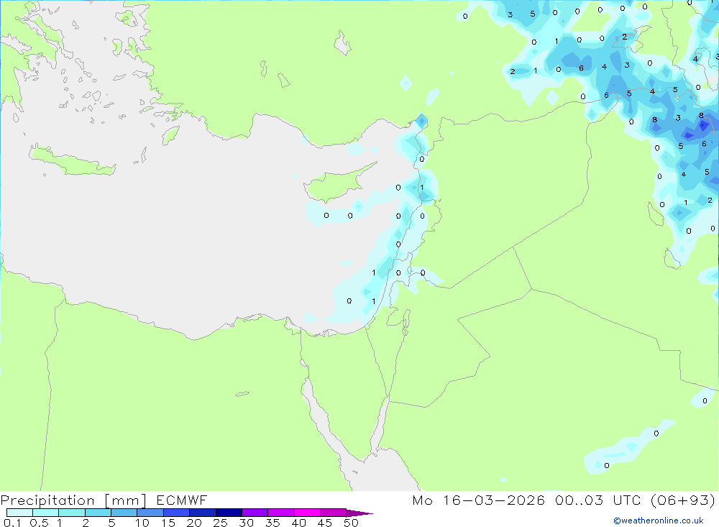Click the '15' legend value
The height and width of the screenshot is (527, 719).
pos(168,523)
